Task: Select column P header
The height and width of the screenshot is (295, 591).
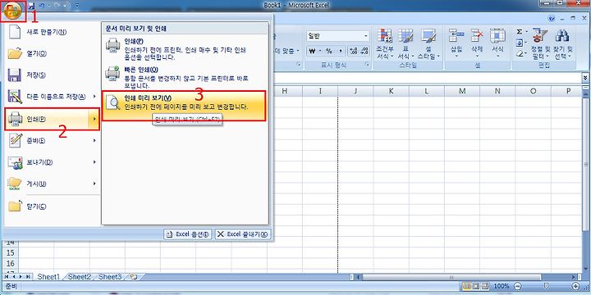Action: [x=568, y=91]
